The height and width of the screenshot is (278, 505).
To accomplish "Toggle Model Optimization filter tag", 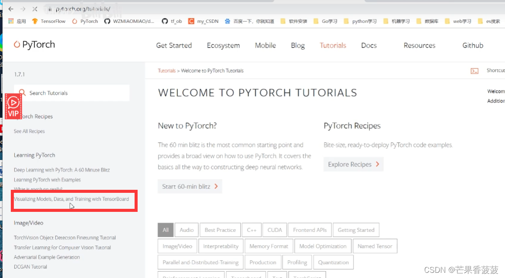I will pyautogui.click(x=323, y=246).
